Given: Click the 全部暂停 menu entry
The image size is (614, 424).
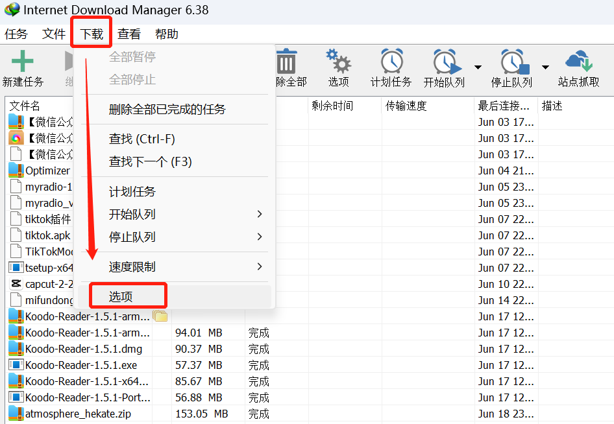Looking at the screenshot, I should 175,56.
